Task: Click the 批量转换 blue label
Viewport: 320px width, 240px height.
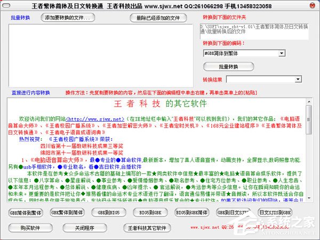Action: coord(20,18)
